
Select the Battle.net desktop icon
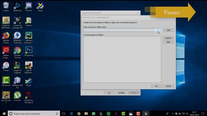pos(17,7)
